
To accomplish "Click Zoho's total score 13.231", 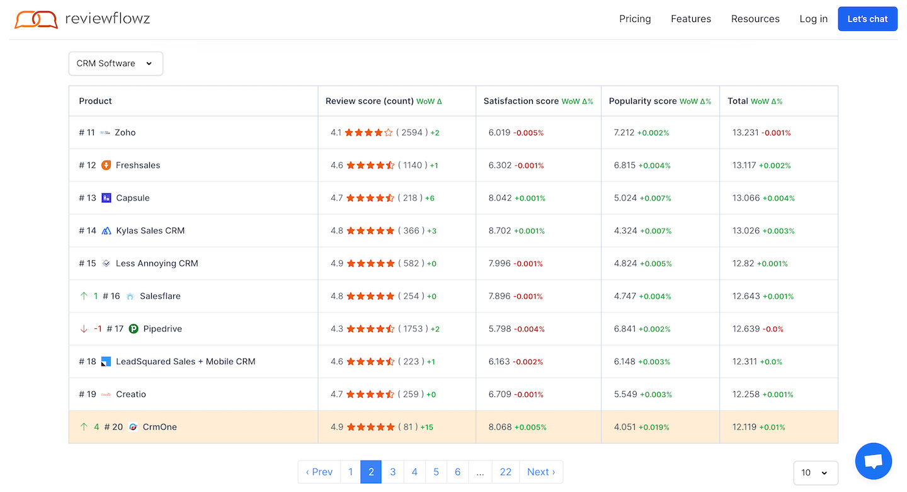I will click(746, 132).
